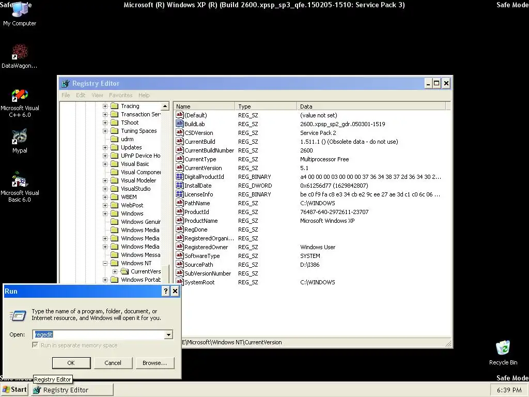Expand the Transaction Server tree node
Image resolution: width=529 pixels, height=397 pixels.
tap(105, 114)
